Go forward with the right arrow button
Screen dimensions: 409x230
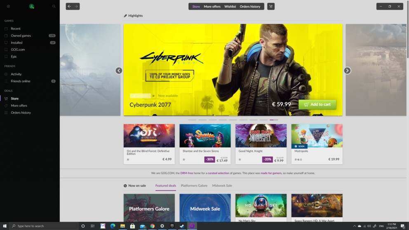tap(76, 6)
